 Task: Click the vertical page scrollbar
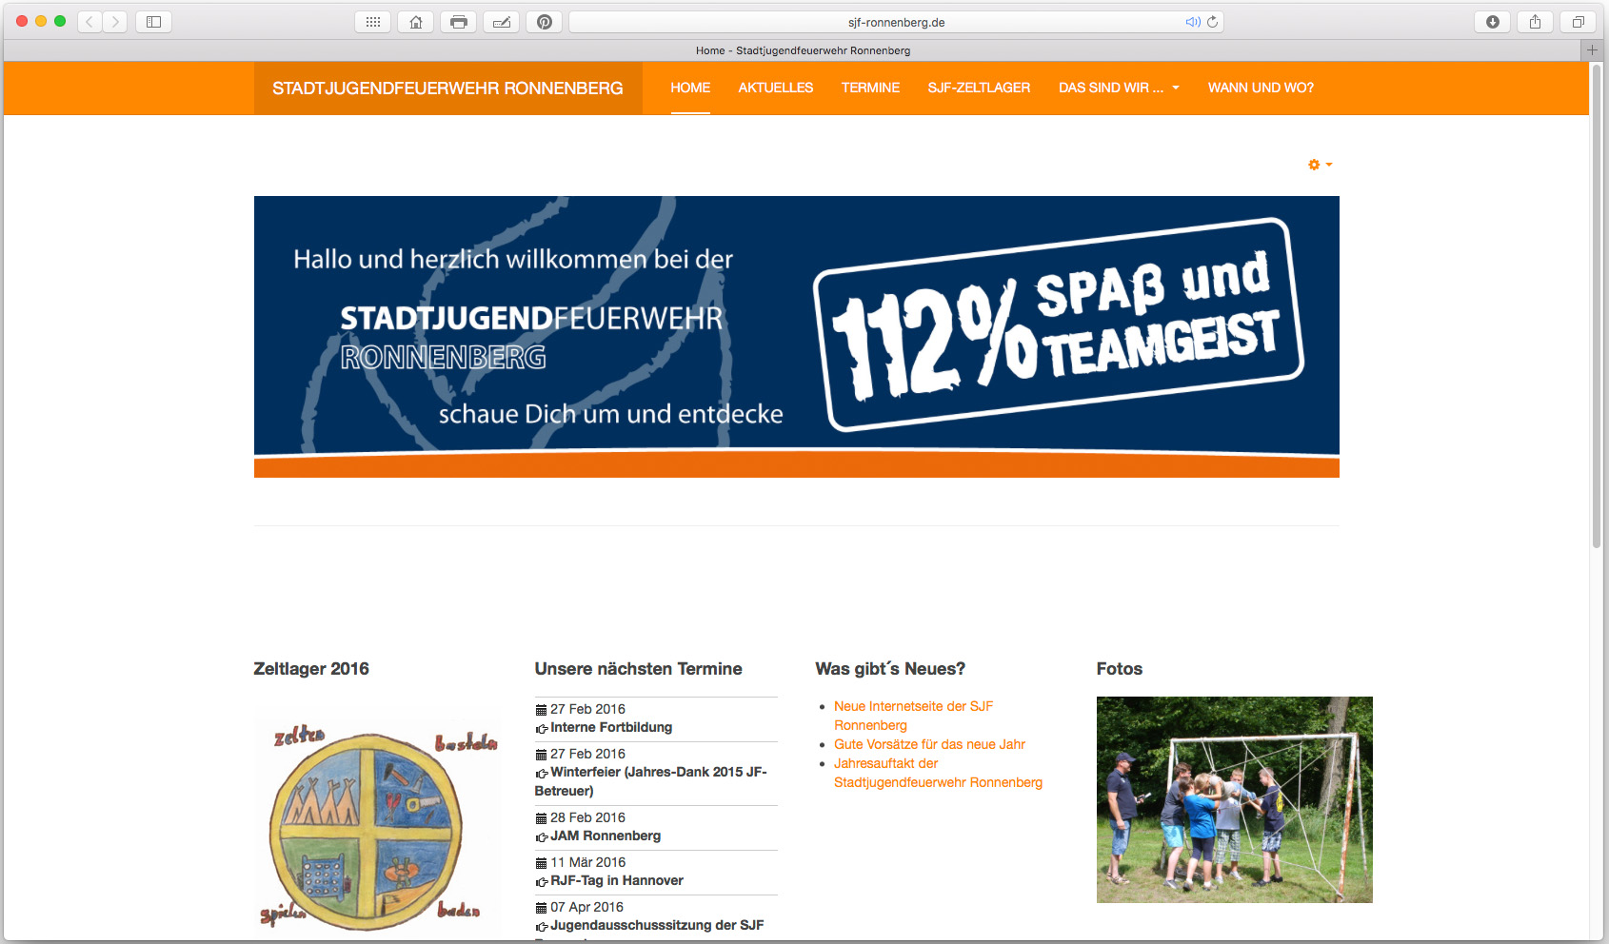[1597, 305]
